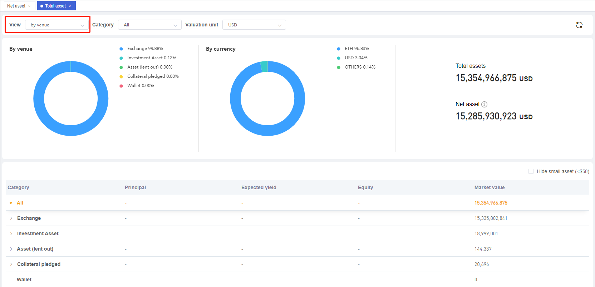
Task: Click the Investment Asset value 18,999,001
Action: (x=486, y=233)
